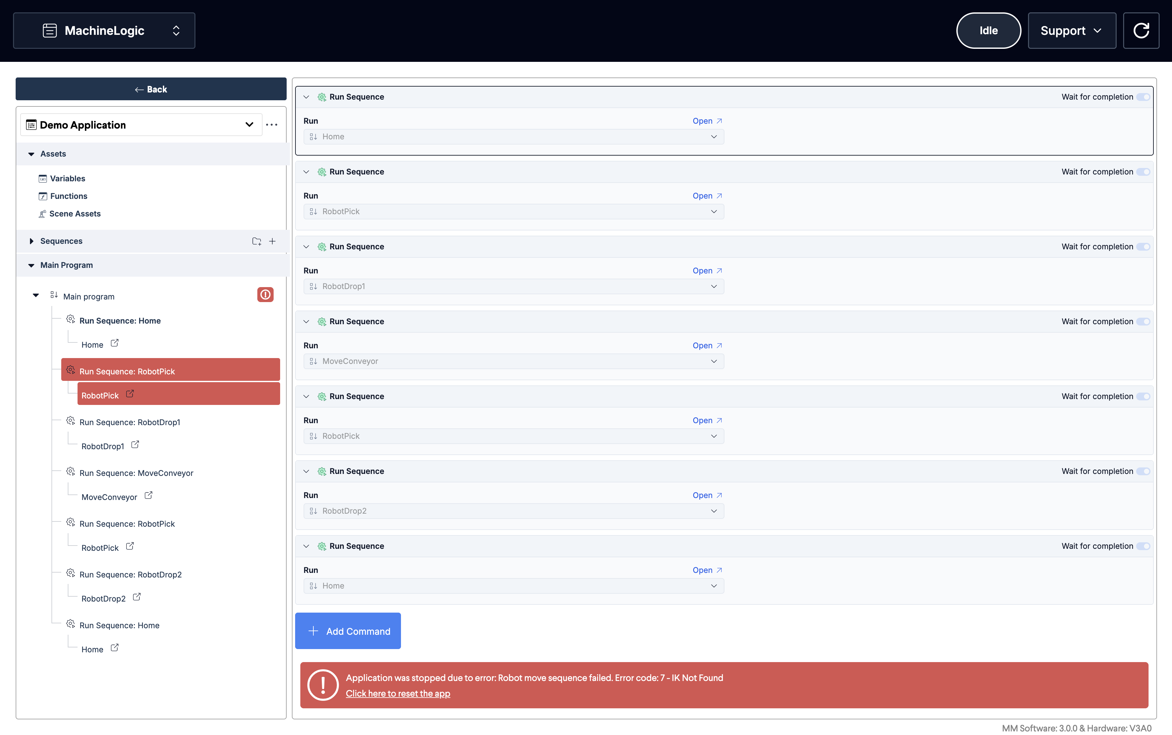Image resolution: width=1172 pixels, height=735 pixels.
Task: Click the Idle status button
Action: coord(989,31)
